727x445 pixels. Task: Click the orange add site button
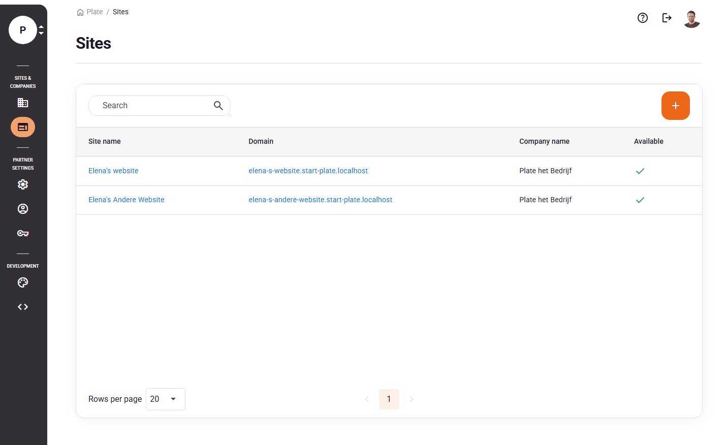click(x=675, y=106)
